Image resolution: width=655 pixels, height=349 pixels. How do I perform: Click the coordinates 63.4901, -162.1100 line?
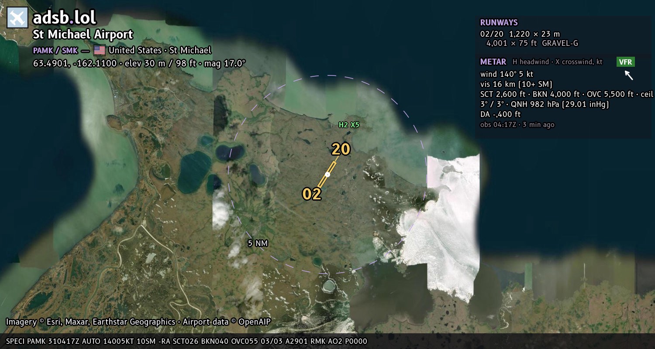[139, 63]
